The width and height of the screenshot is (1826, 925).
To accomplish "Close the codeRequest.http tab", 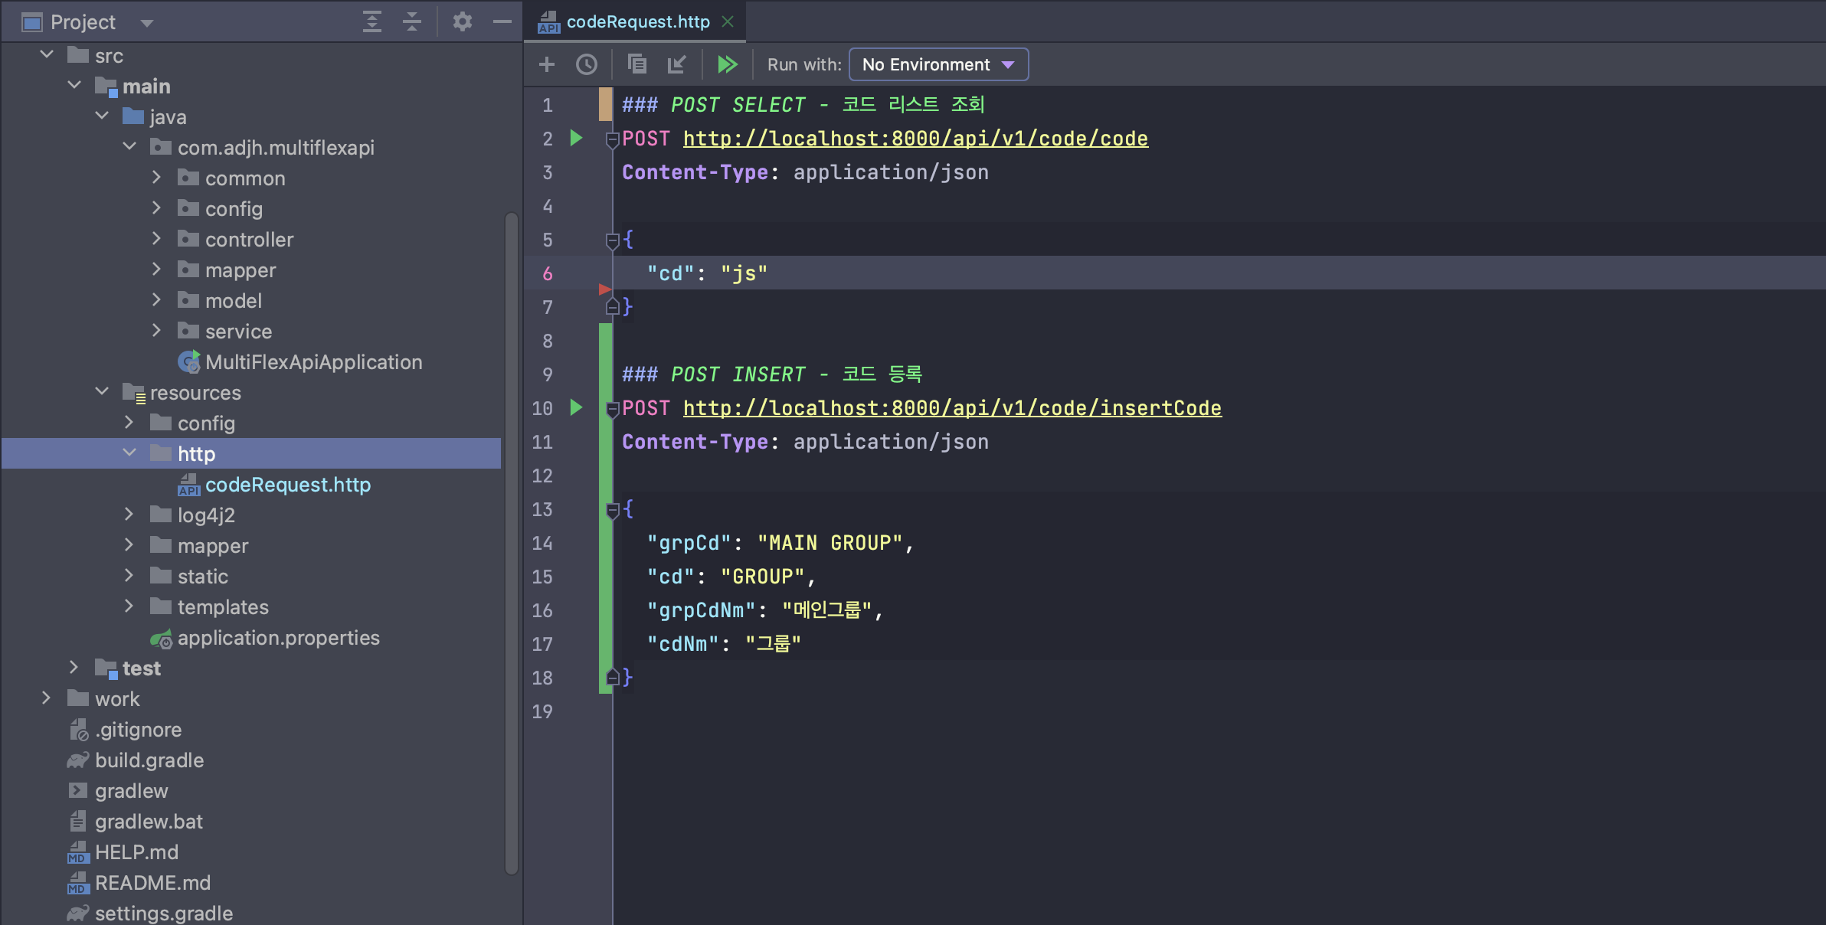I will point(728,21).
